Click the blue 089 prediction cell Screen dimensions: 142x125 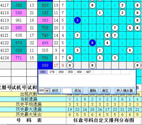tap(45, 65)
